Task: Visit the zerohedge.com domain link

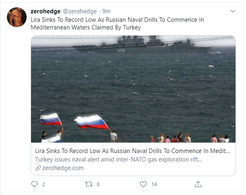Action: [63, 168]
